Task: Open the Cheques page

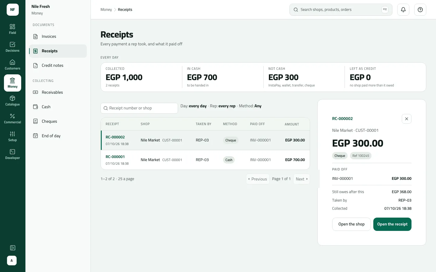Action: (58, 121)
